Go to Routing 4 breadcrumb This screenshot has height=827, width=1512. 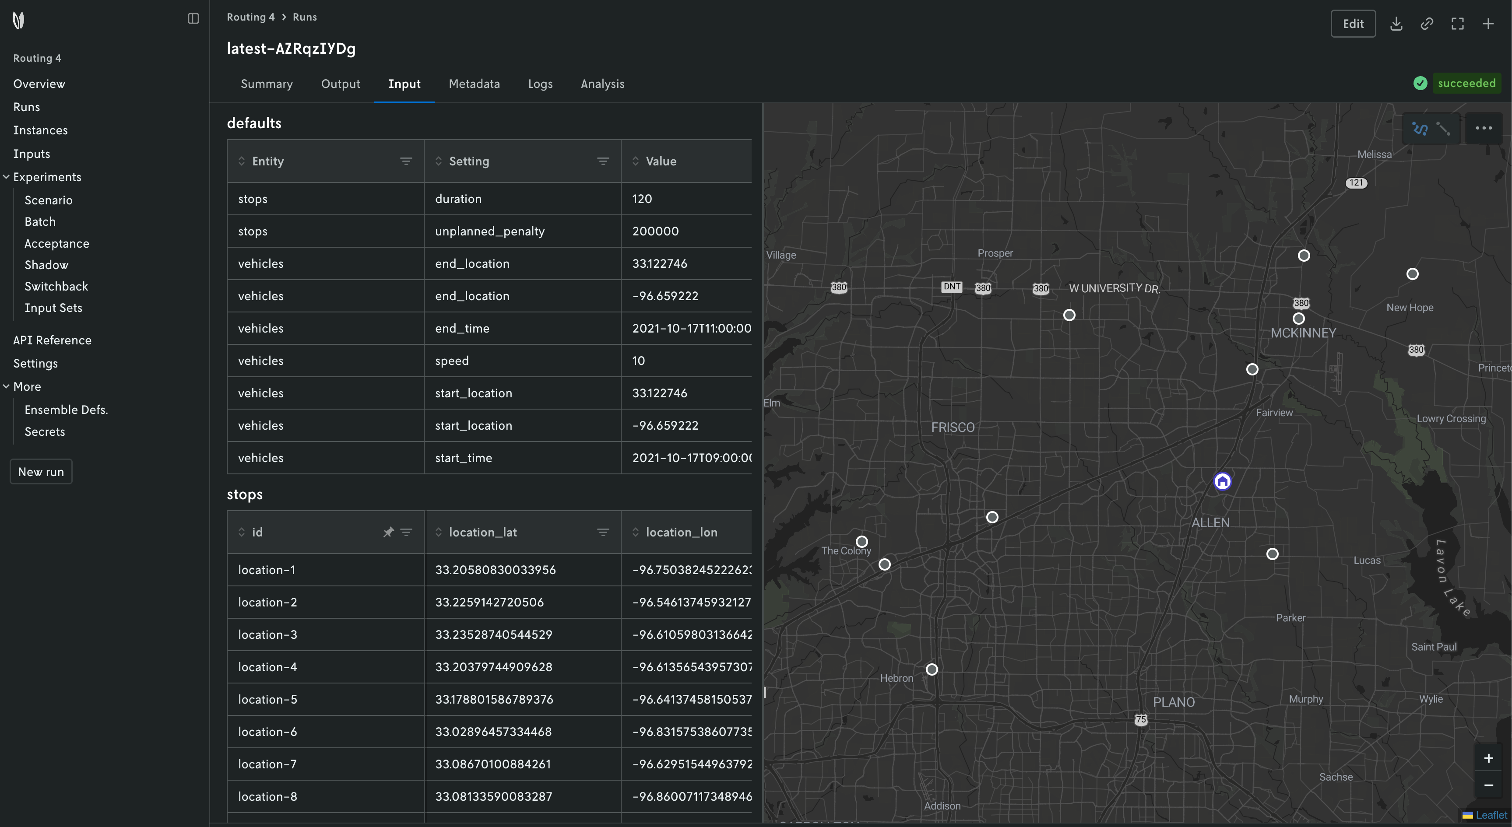click(x=251, y=17)
